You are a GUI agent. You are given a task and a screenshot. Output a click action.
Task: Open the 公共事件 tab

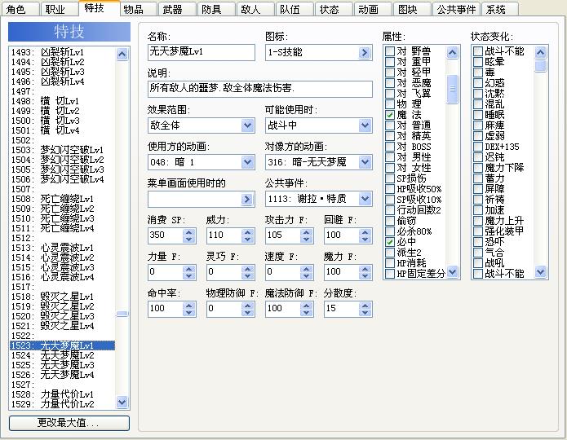456,10
